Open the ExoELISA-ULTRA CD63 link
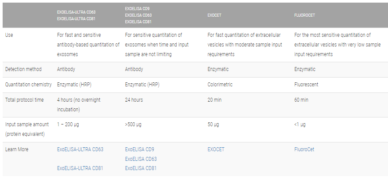The image size is (388, 181). coord(80,149)
